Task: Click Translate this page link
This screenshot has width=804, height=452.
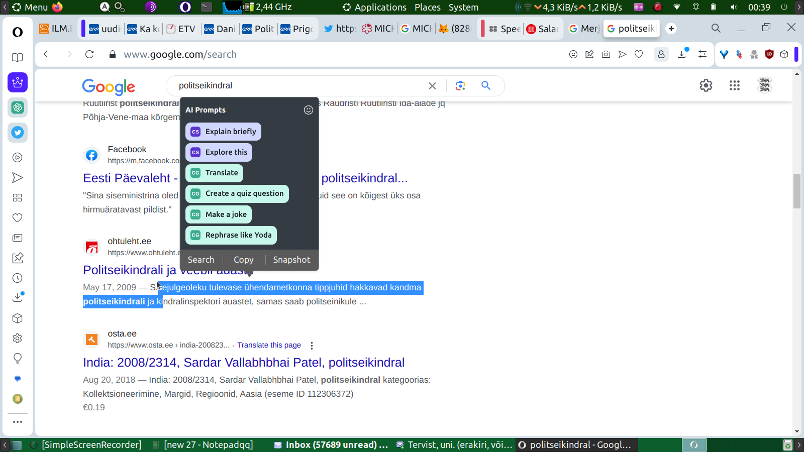Action: pos(269,345)
